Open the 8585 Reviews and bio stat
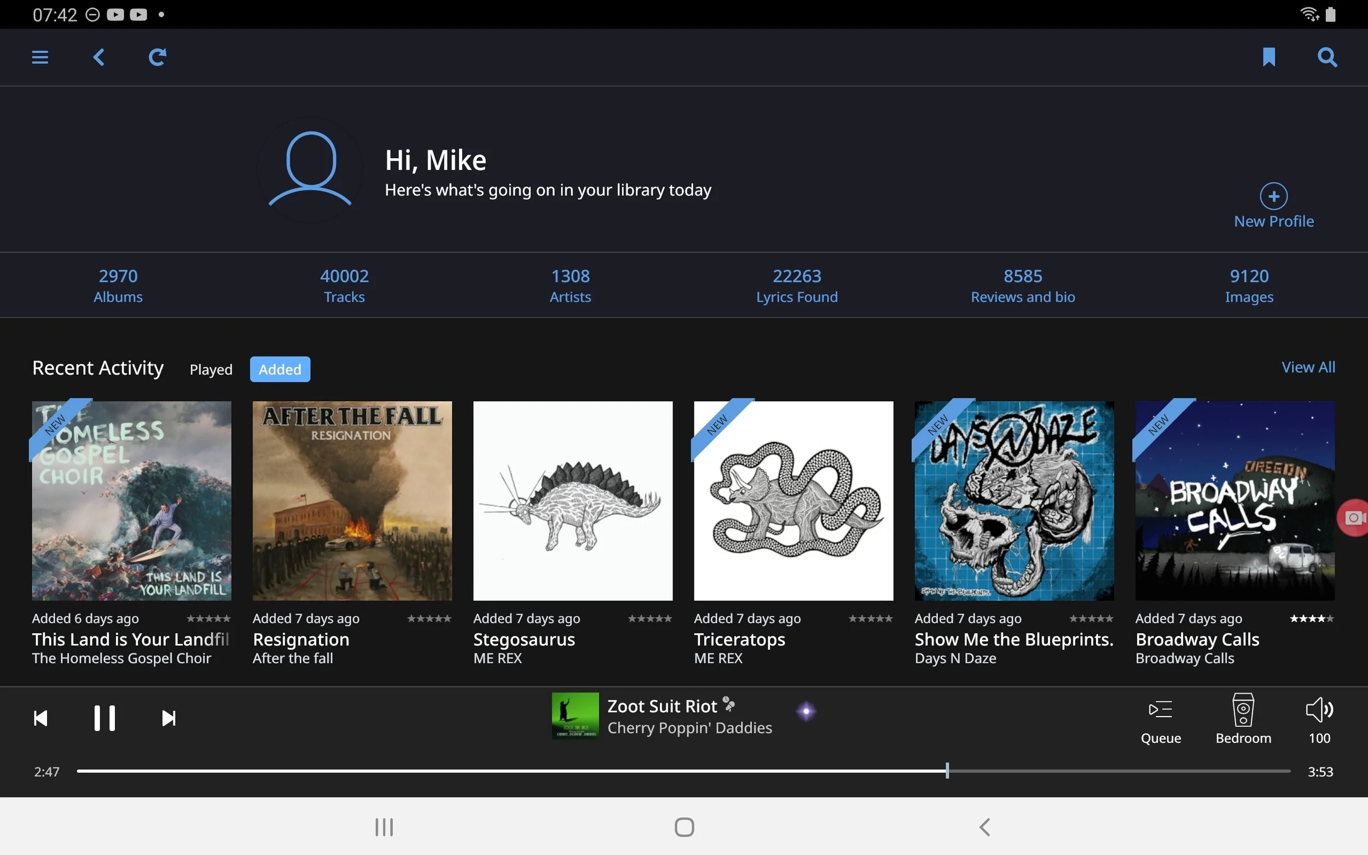Viewport: 1368px width, 855px height. click(x=1023, y=286)
